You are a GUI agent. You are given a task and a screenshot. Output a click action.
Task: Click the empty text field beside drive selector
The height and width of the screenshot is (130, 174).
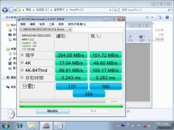[98, 29]
